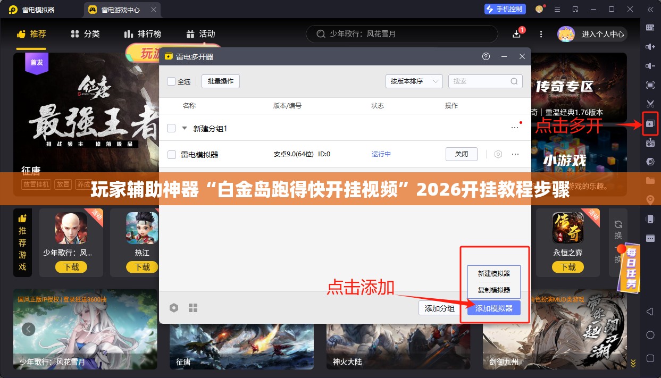The height and width of the screenshot is (378, 661).
Task: Open help question mark in 雷电多开器
Action: tap(486, 56)
